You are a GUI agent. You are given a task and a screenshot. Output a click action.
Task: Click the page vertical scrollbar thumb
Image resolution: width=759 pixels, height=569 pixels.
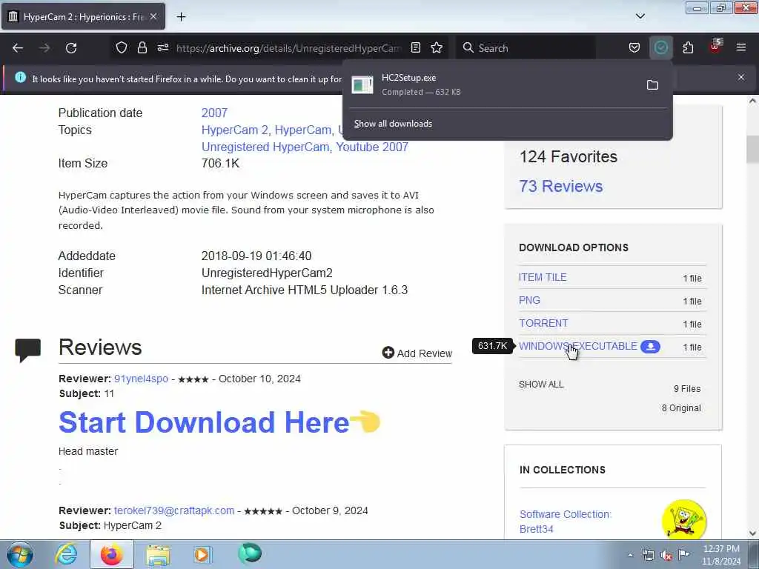pyautogui.click(x=752, y=150)
